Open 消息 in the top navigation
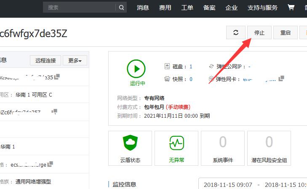The height and width of the screenshot is (189, 307). [143, 8]
